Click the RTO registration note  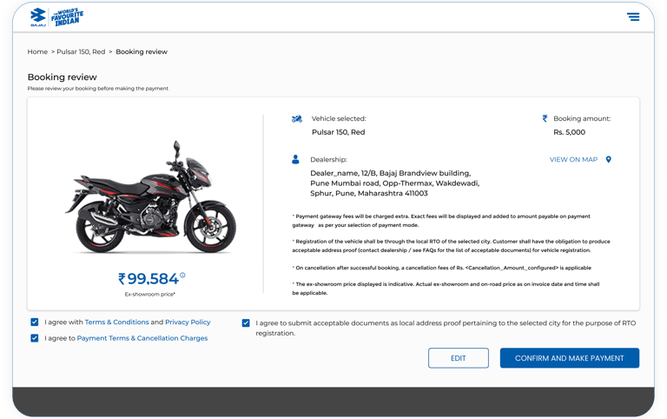pyautogui.click(x=451, y=246)
